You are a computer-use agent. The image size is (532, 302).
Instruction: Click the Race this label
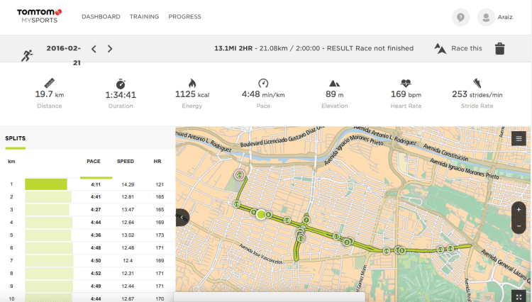click(x=467, y=48)
